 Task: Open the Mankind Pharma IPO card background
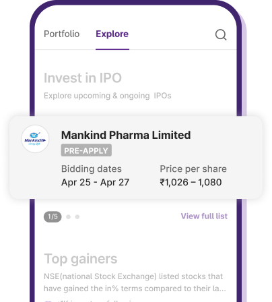[x=136, y=158]
